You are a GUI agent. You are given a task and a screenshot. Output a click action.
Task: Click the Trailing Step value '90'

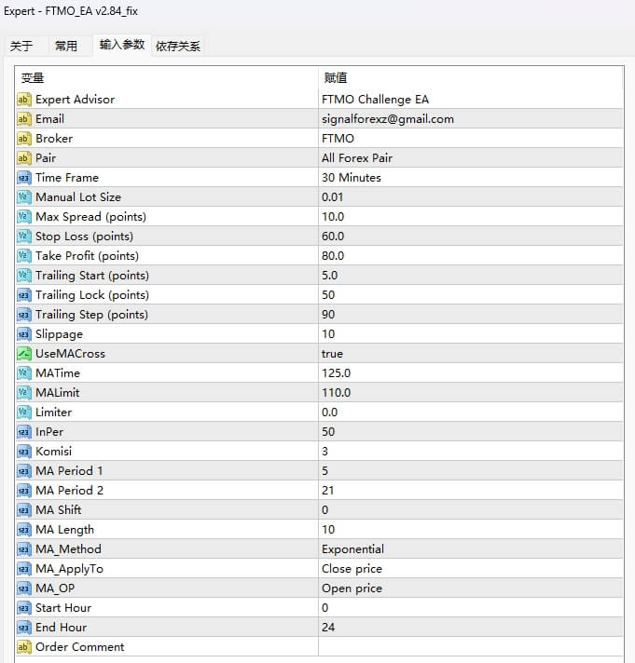click(328, 314)
